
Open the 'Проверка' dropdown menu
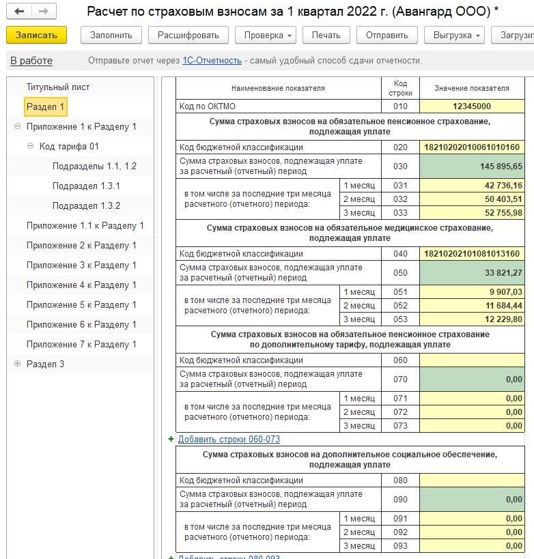[265, 35]
